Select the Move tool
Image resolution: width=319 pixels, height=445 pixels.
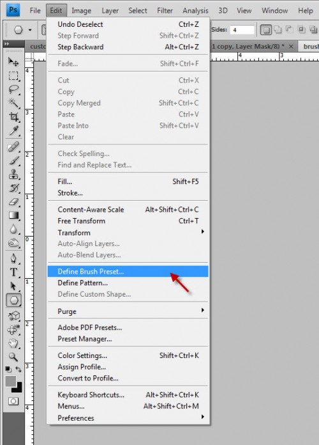(x=13, y=61)
